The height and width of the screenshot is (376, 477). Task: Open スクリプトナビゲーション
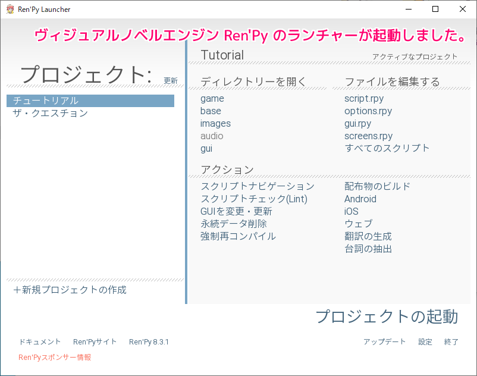coord(258,186)
